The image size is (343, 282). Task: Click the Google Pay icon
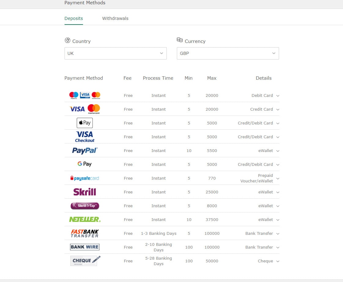[x=85, y=164]
